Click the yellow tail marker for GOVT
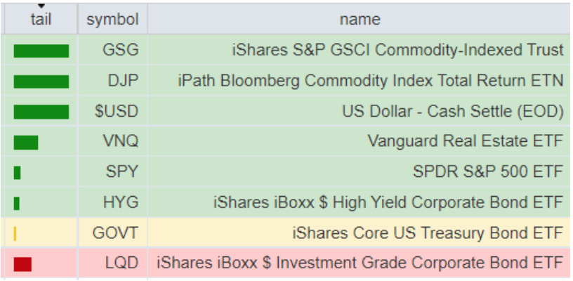The width and height of the screenshot is (573, 281). pos(15,233)
